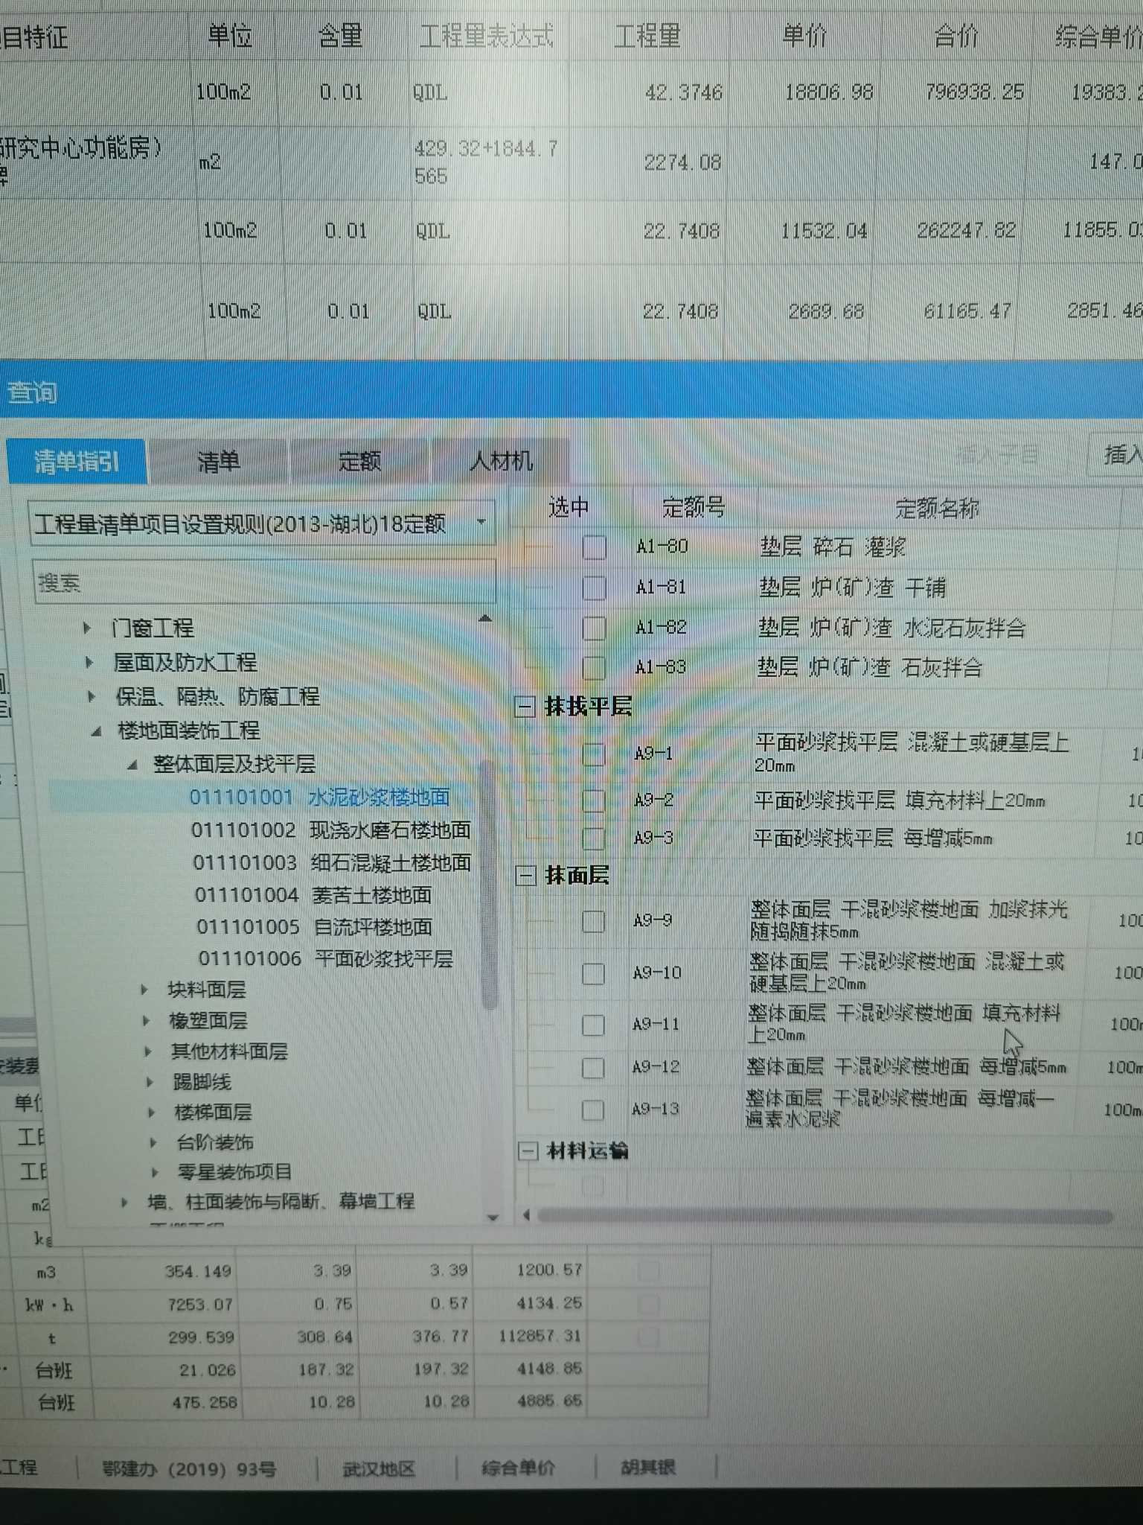Click 胡其银 in the status bar
The height and width of the screenshot is (1525, 1143).
click(x=648, y=1467)
